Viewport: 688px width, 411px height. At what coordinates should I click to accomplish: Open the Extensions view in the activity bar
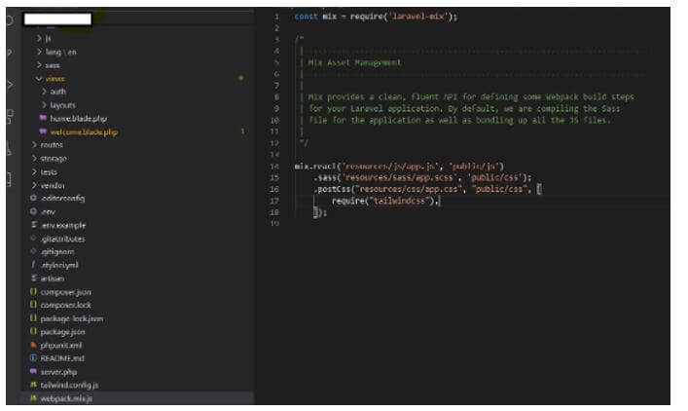point(9,116)
